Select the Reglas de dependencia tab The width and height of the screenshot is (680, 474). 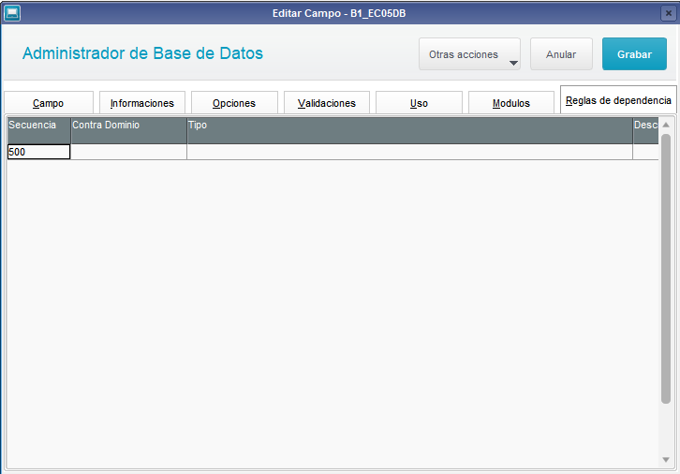[618, 100]
